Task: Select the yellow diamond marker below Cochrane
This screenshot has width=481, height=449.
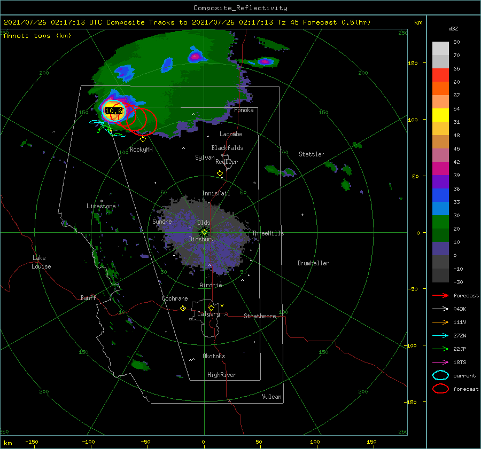Action: point(183,309)
